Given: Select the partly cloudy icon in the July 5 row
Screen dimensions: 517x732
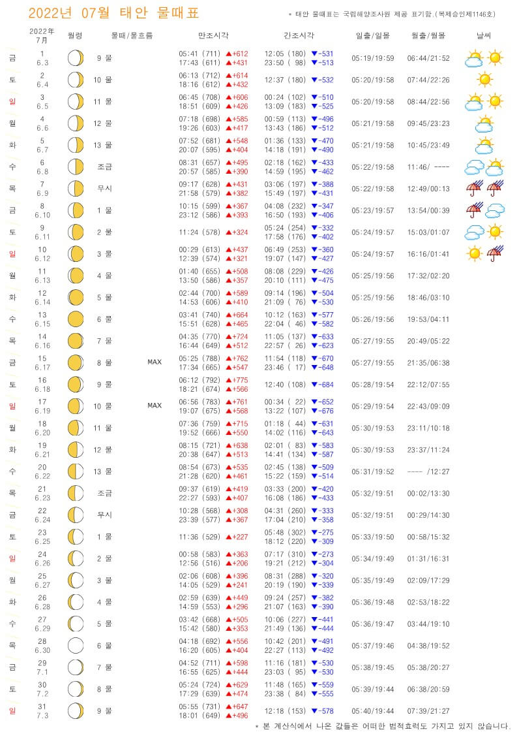Looking at the screenshot, I should click(x=484, y=146).
